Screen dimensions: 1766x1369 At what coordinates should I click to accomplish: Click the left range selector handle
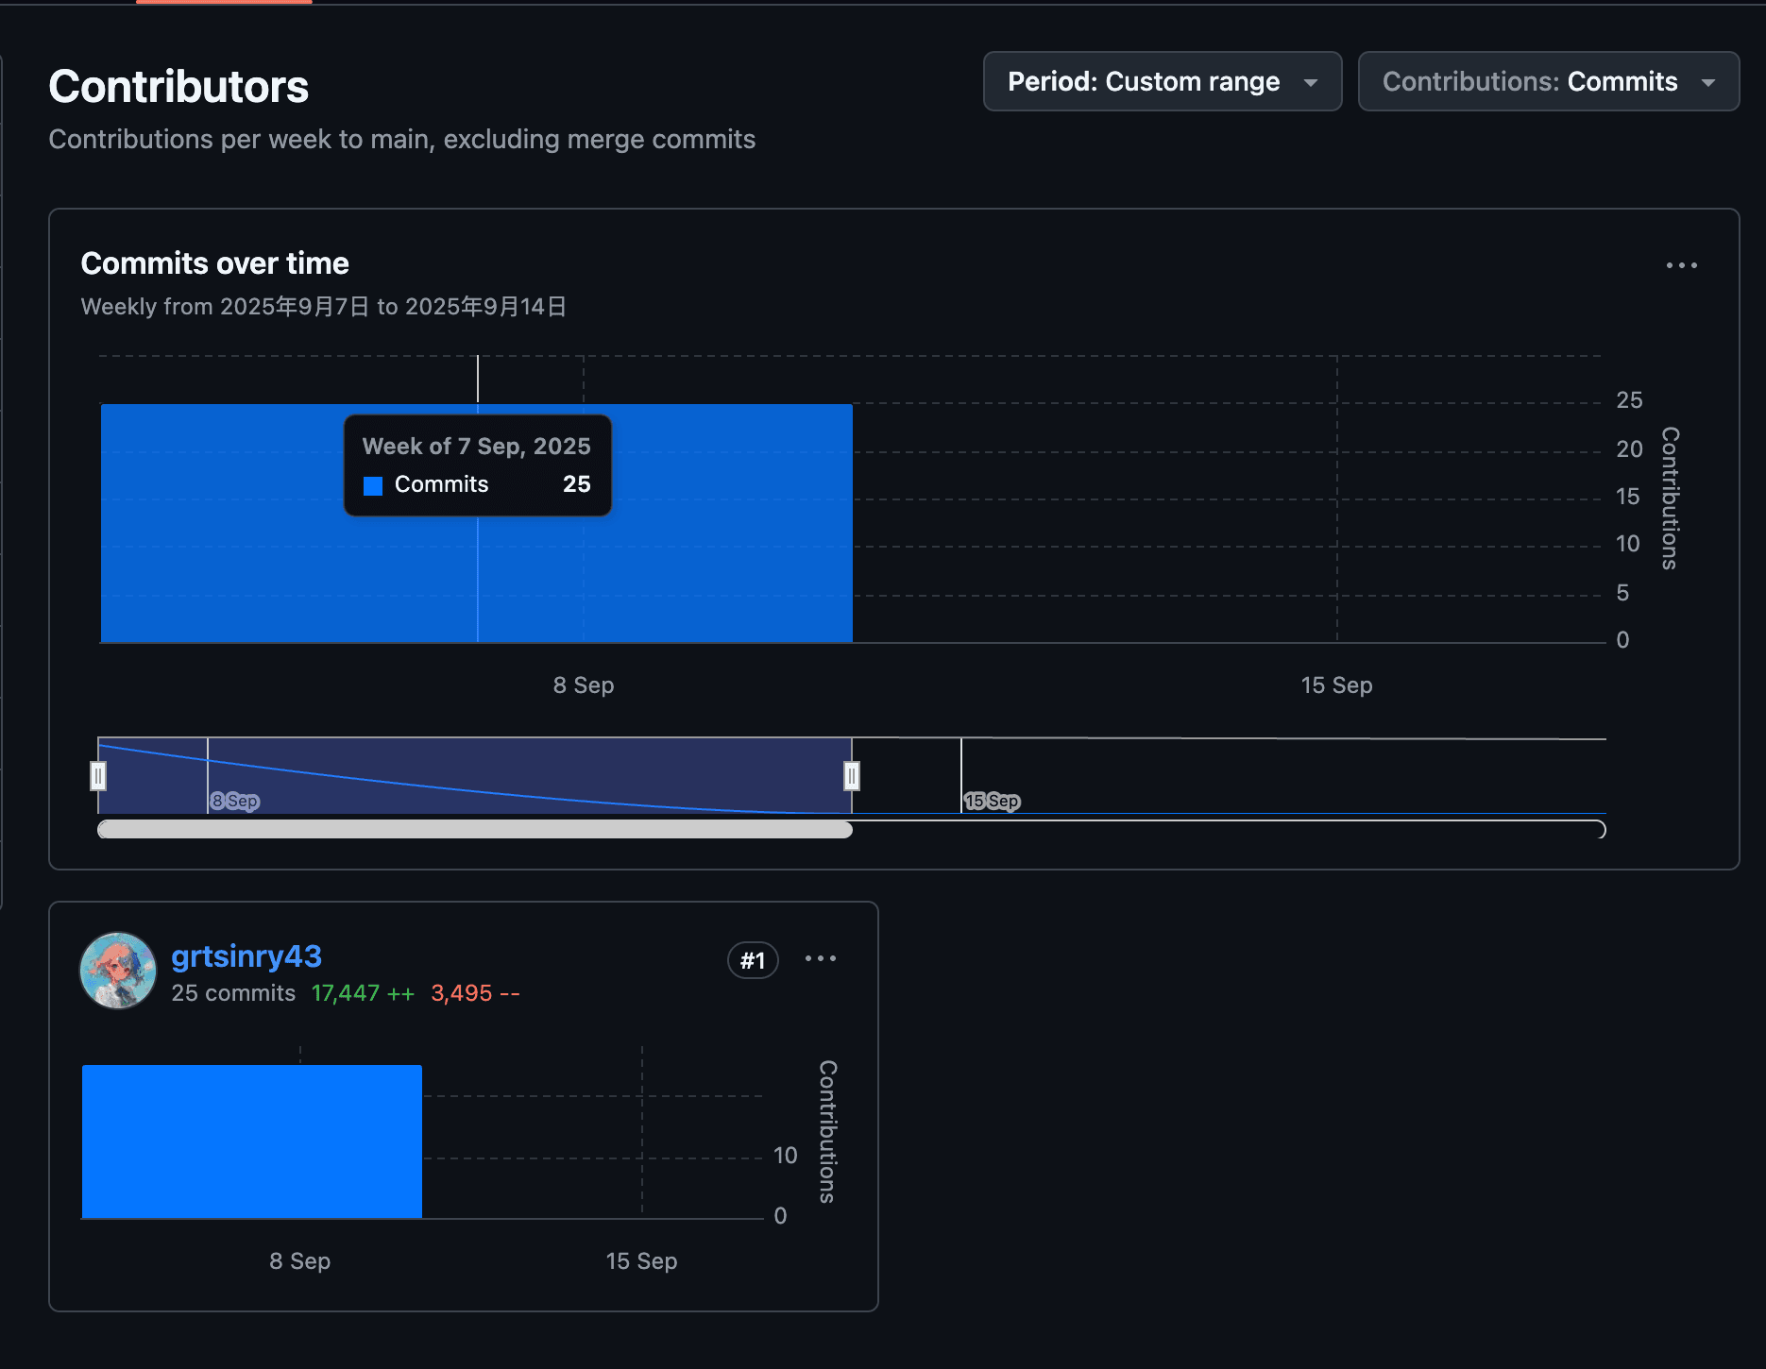(x=98, y=776)
